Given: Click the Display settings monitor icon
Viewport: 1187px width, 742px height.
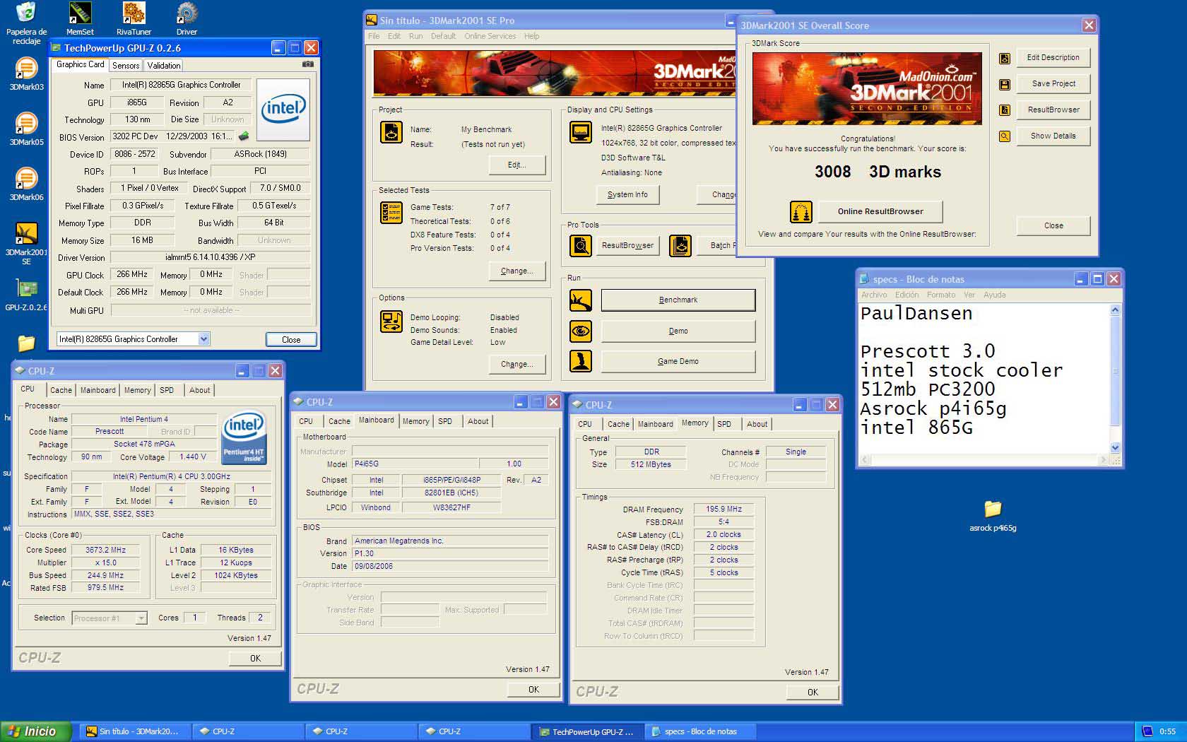Looking at the screenshot, I should click(581, 132).
